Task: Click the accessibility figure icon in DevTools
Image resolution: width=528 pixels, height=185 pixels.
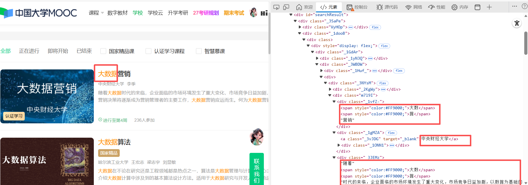Action: [x=517, y=23]
